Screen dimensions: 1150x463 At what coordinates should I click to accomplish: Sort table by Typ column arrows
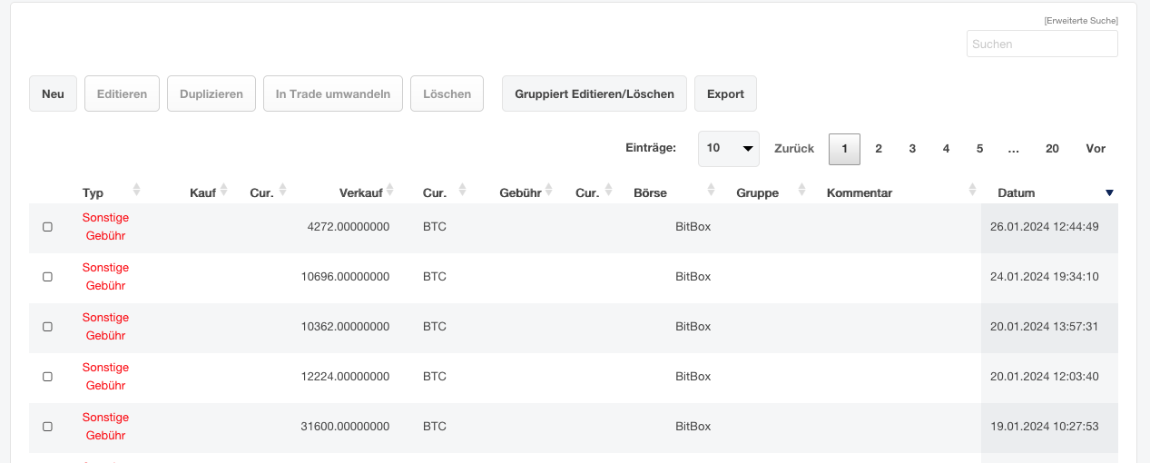137,191
